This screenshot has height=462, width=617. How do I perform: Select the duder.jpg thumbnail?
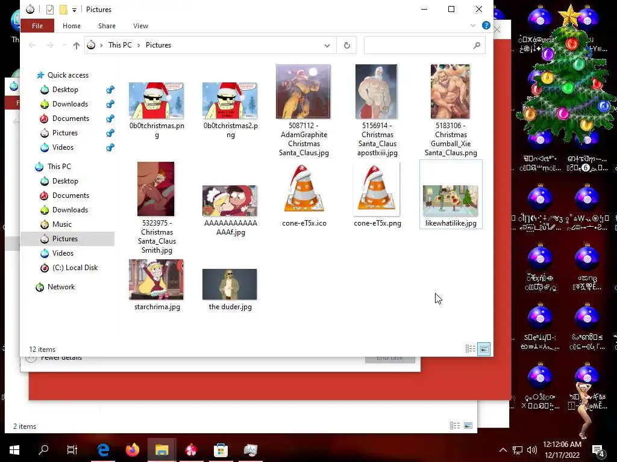pyautogui.click(x=230, y=285)
